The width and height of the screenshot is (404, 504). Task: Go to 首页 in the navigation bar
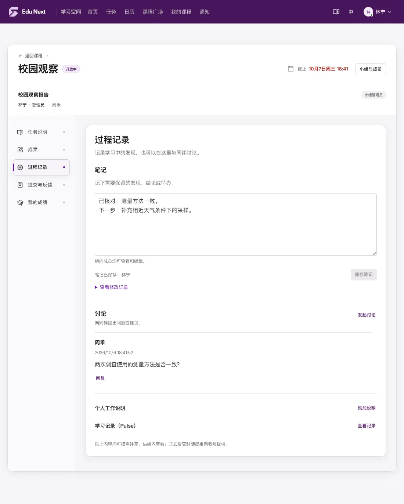click(93, 12)
